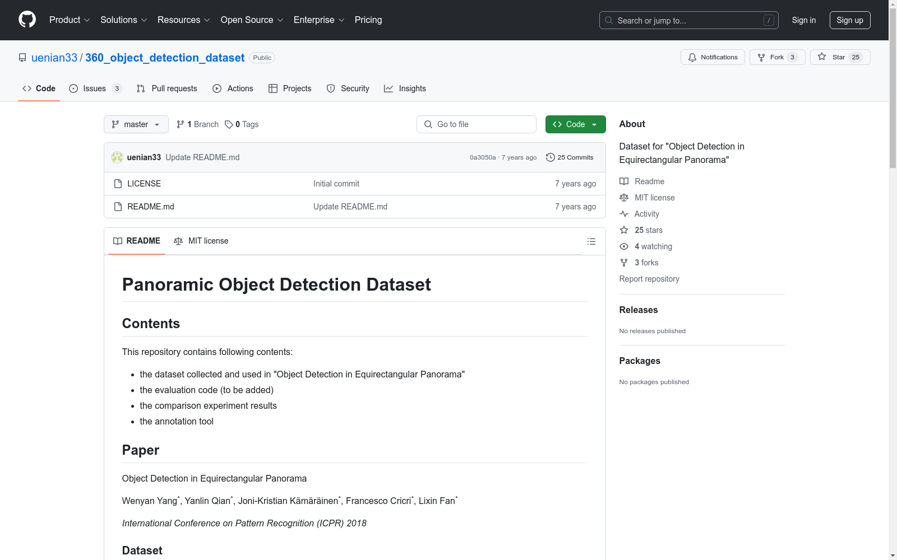
Task: Click the eye icon beside 4 watching
Action: pyautogui.click(x=624, y=246)
